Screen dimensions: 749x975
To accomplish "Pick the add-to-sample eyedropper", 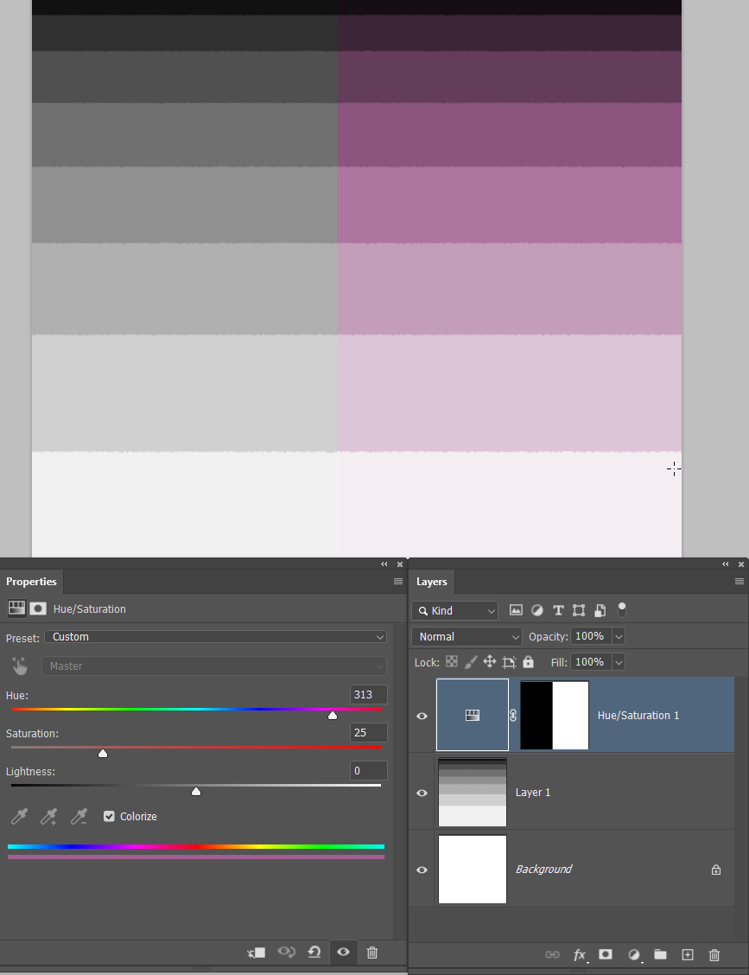I will 48,816.
